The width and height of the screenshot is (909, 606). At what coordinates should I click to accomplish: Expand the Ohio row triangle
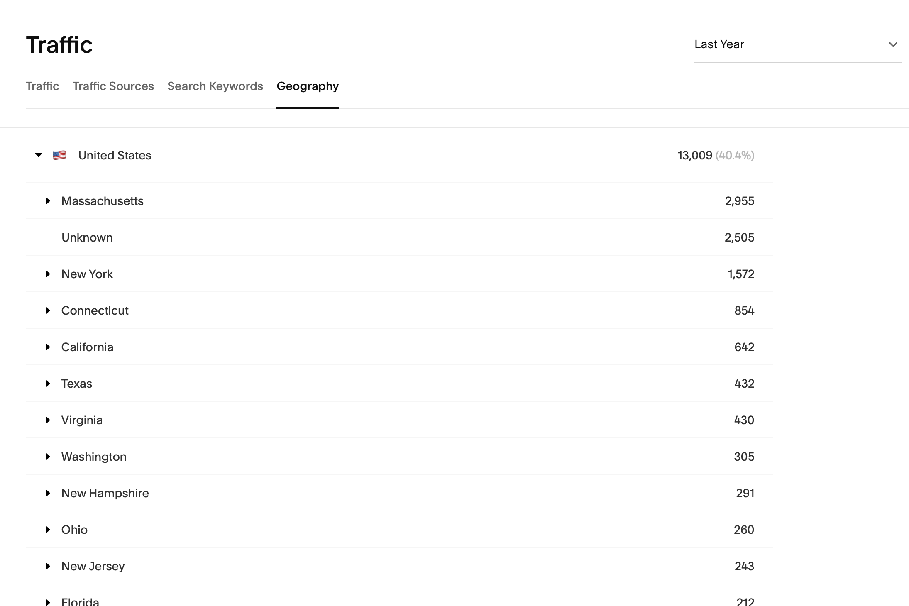tap(48, 530)
